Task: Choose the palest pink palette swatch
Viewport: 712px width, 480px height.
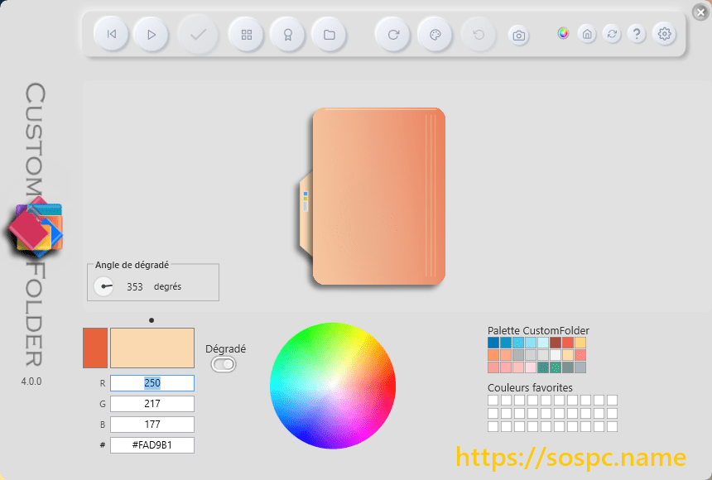Action: tap(531, 367)
